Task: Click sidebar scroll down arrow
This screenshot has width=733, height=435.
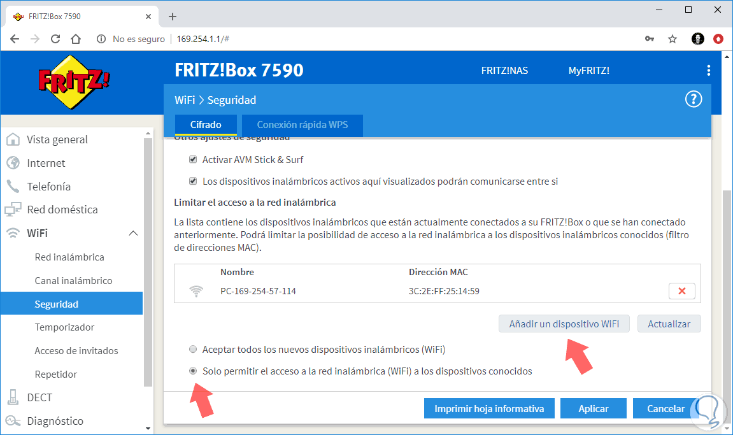Action: click(148, 428)
